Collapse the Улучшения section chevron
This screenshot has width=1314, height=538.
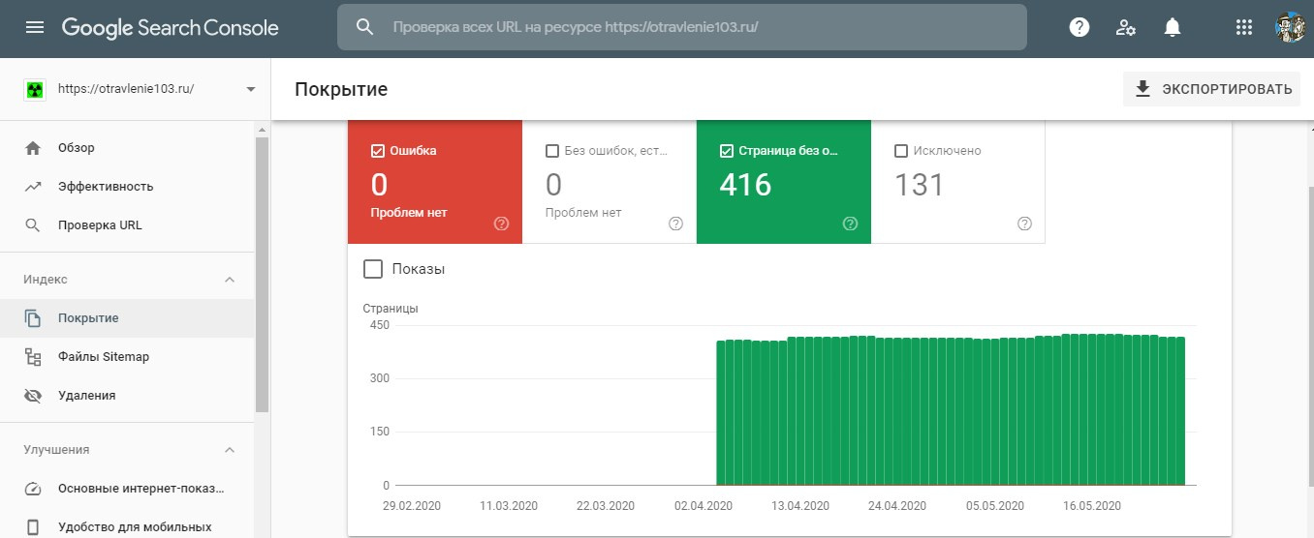click(x=230, y=450)
